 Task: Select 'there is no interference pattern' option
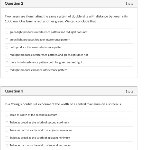(7, 62)
